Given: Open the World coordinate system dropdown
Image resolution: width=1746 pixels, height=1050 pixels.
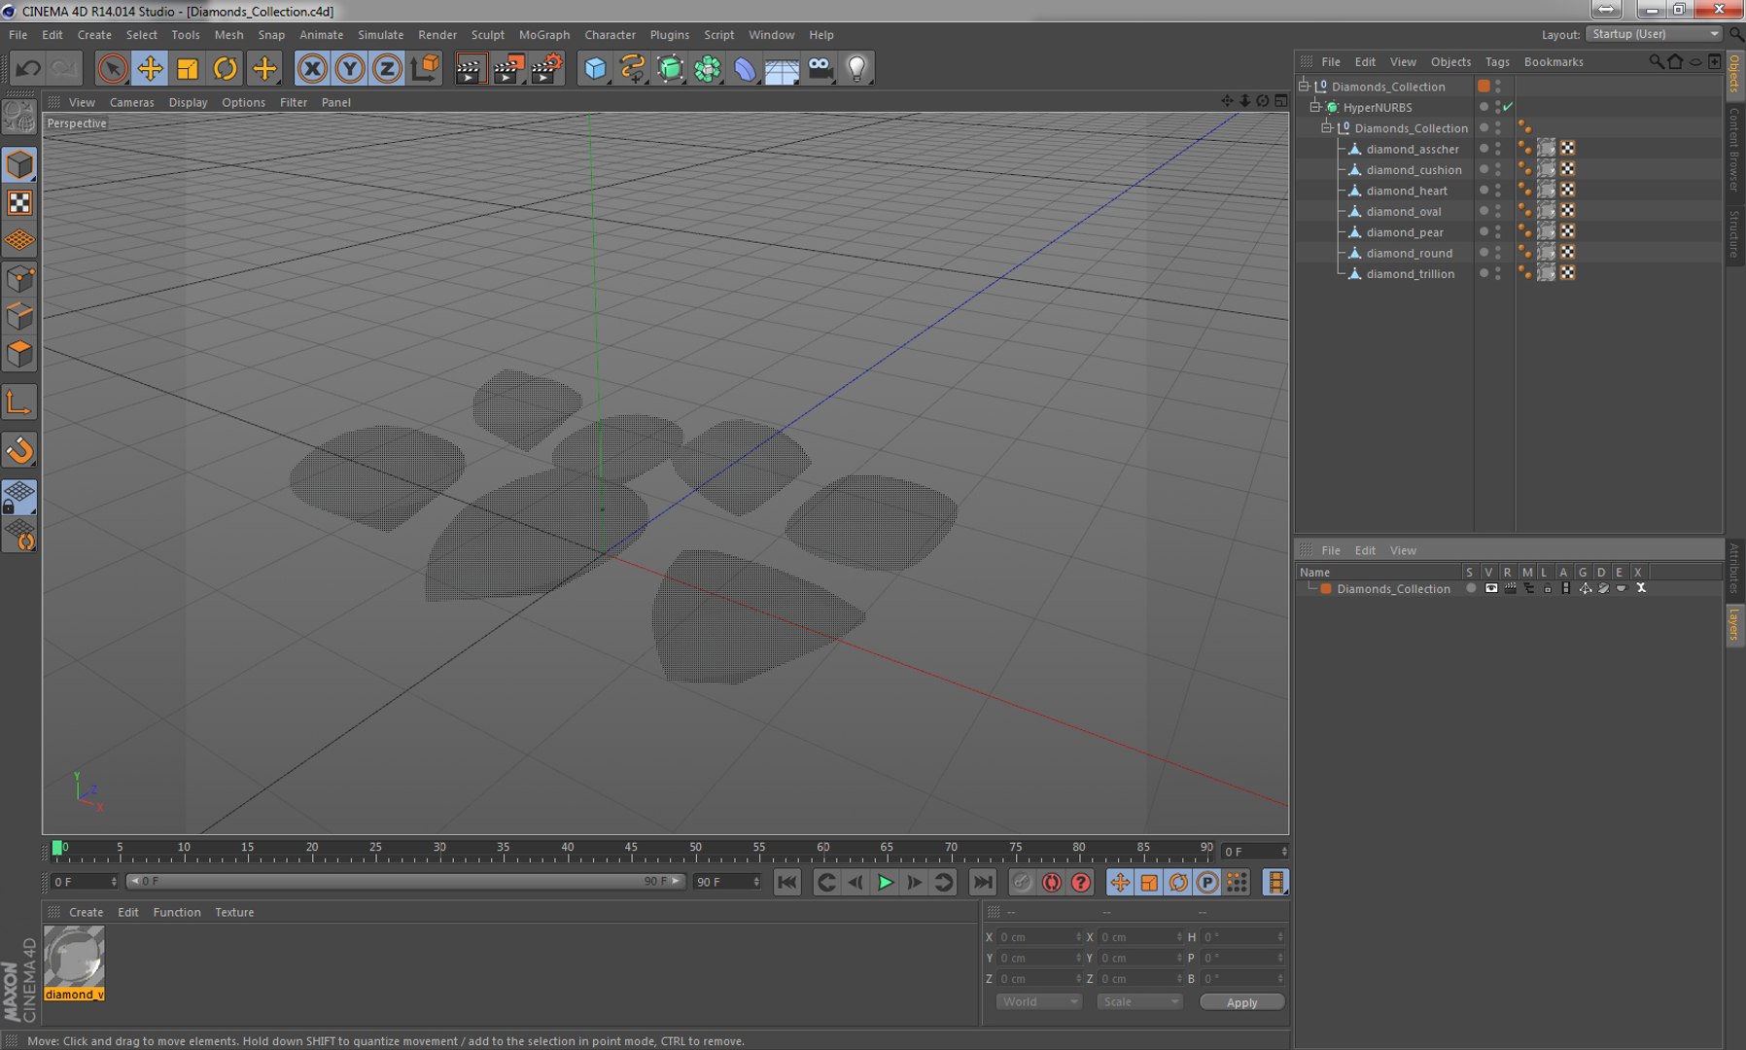Looking at the screenshot, I should [1038, 1001].
